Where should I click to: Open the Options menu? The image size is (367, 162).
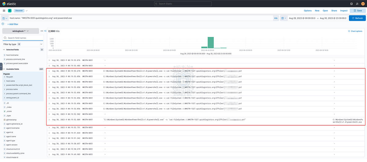click(x=308, y=10)
